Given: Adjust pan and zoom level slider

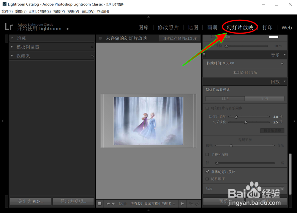Looking at the screenshot, I should click(x=217, y=163).
